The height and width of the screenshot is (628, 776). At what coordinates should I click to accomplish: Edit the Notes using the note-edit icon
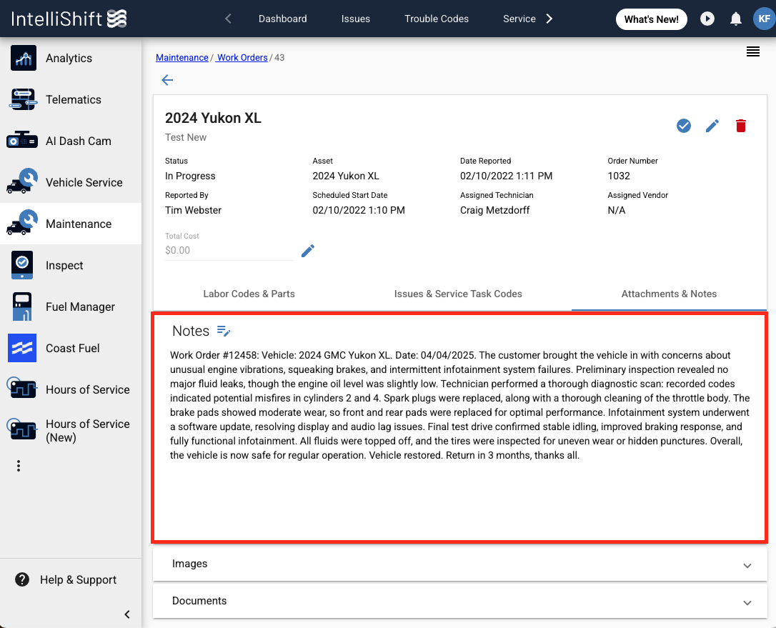(224, 331)
